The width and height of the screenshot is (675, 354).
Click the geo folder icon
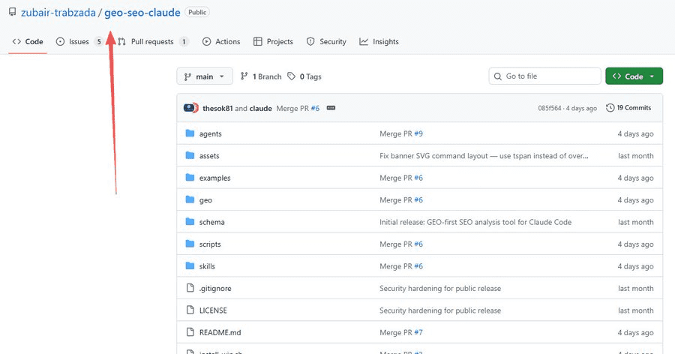(190, 199)
